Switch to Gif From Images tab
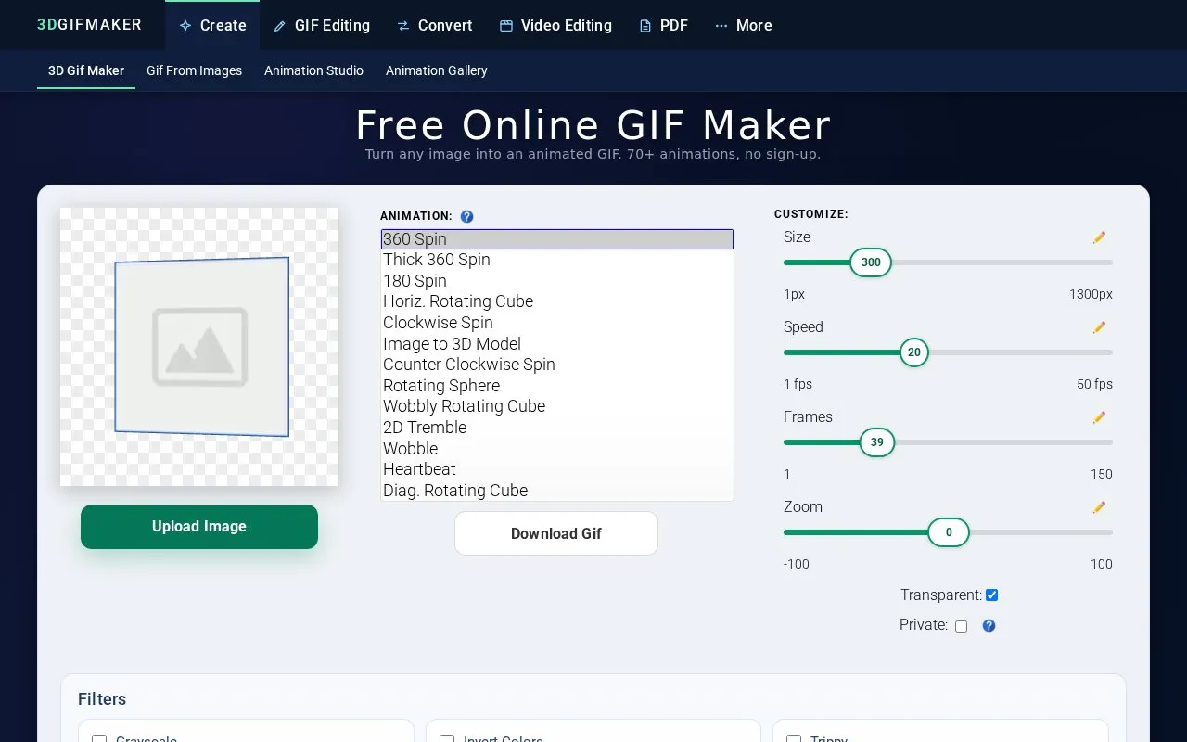This screenshot has width=1187, height=742. point(194,70)
